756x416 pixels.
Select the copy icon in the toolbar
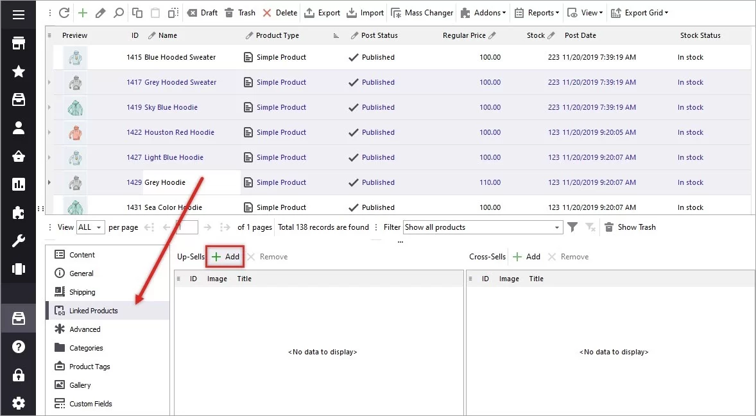(136, 12)
